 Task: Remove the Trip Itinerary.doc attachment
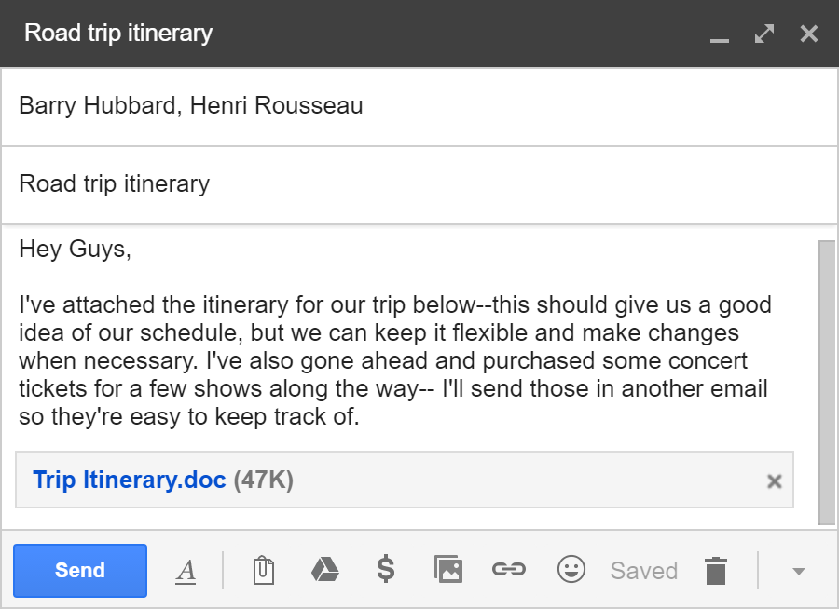[774, 481]
